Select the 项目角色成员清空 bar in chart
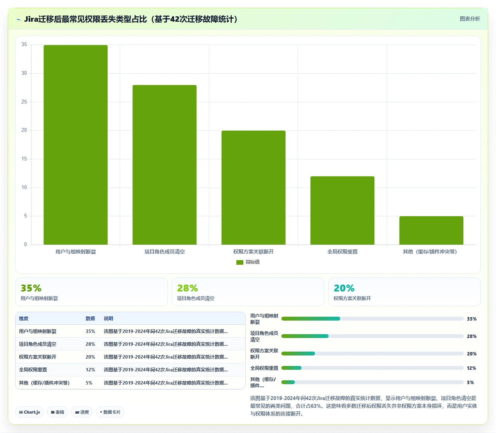This screenshot has width=496, height=433. tap(164, 165)
